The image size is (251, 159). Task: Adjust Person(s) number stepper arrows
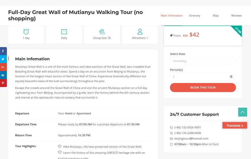click(x=231, y=77)
